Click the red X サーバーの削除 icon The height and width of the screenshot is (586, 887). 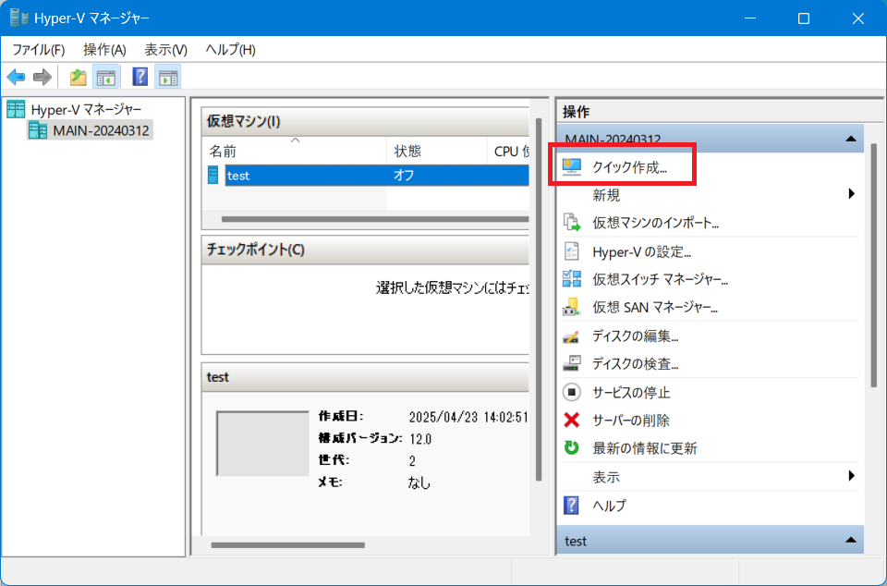point(572,420)
